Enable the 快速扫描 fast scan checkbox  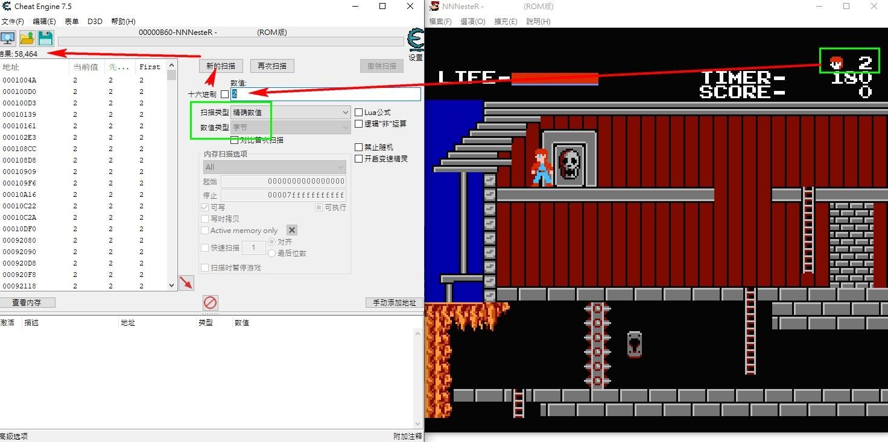205,247
